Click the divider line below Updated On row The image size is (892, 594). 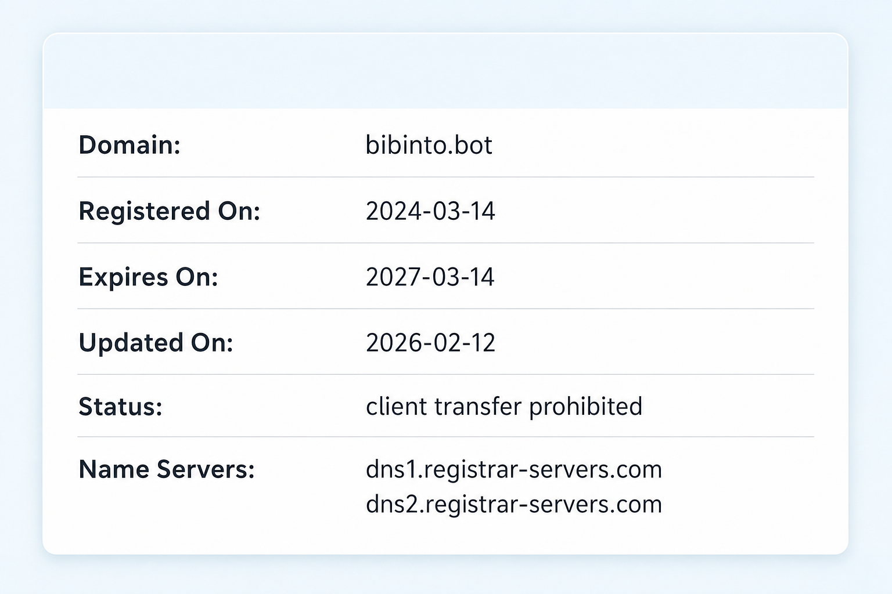pyautogui.click(x=445, y=374)
